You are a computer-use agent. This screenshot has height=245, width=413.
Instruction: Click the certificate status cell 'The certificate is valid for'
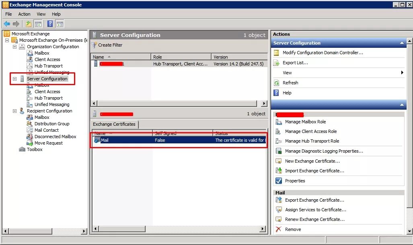[x=240, y=140]
